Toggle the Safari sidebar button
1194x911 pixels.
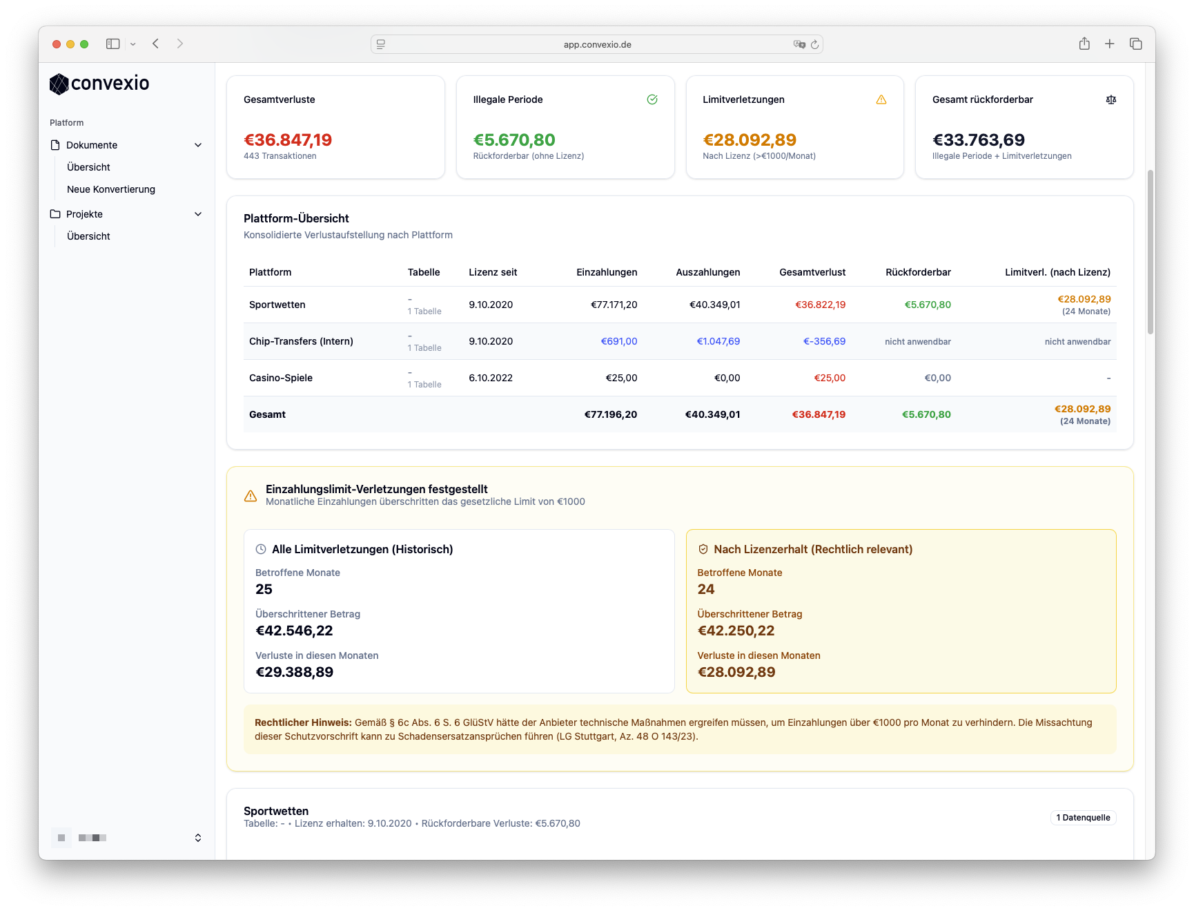click(112, 44)
